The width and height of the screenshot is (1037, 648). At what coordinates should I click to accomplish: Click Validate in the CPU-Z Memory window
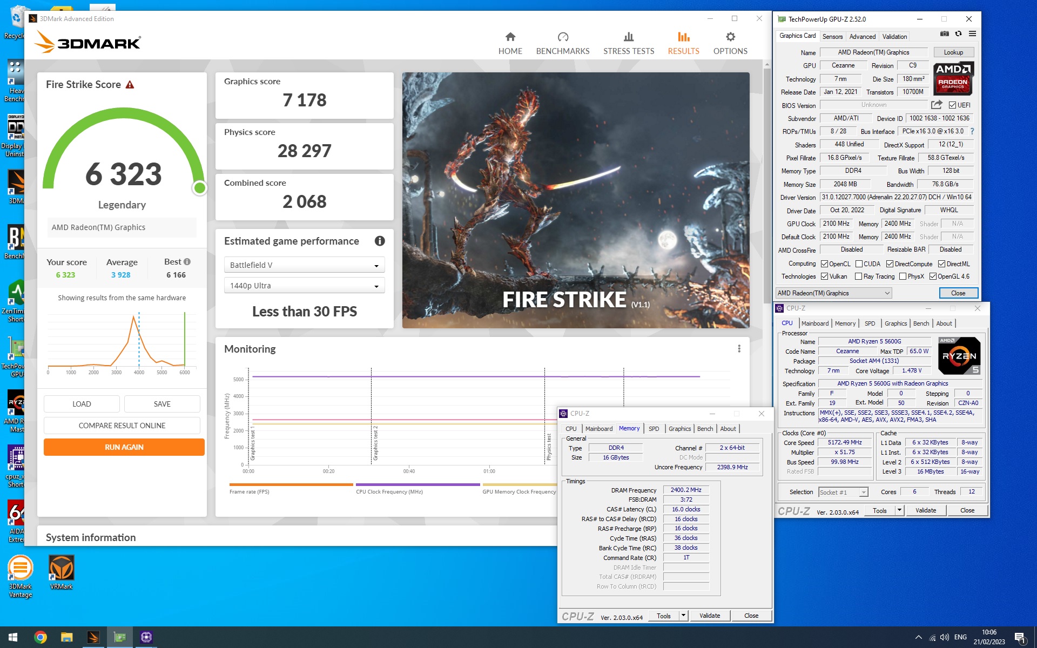[x=709, y=616]
